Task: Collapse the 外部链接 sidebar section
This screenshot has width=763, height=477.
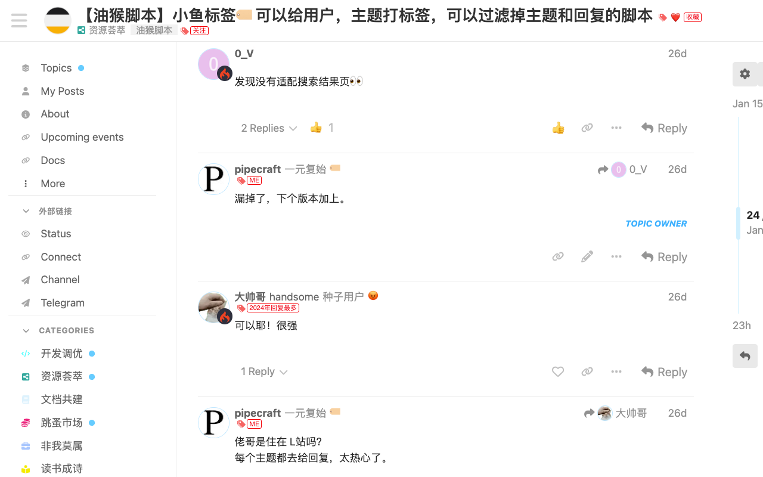Action: click(26, 210)
